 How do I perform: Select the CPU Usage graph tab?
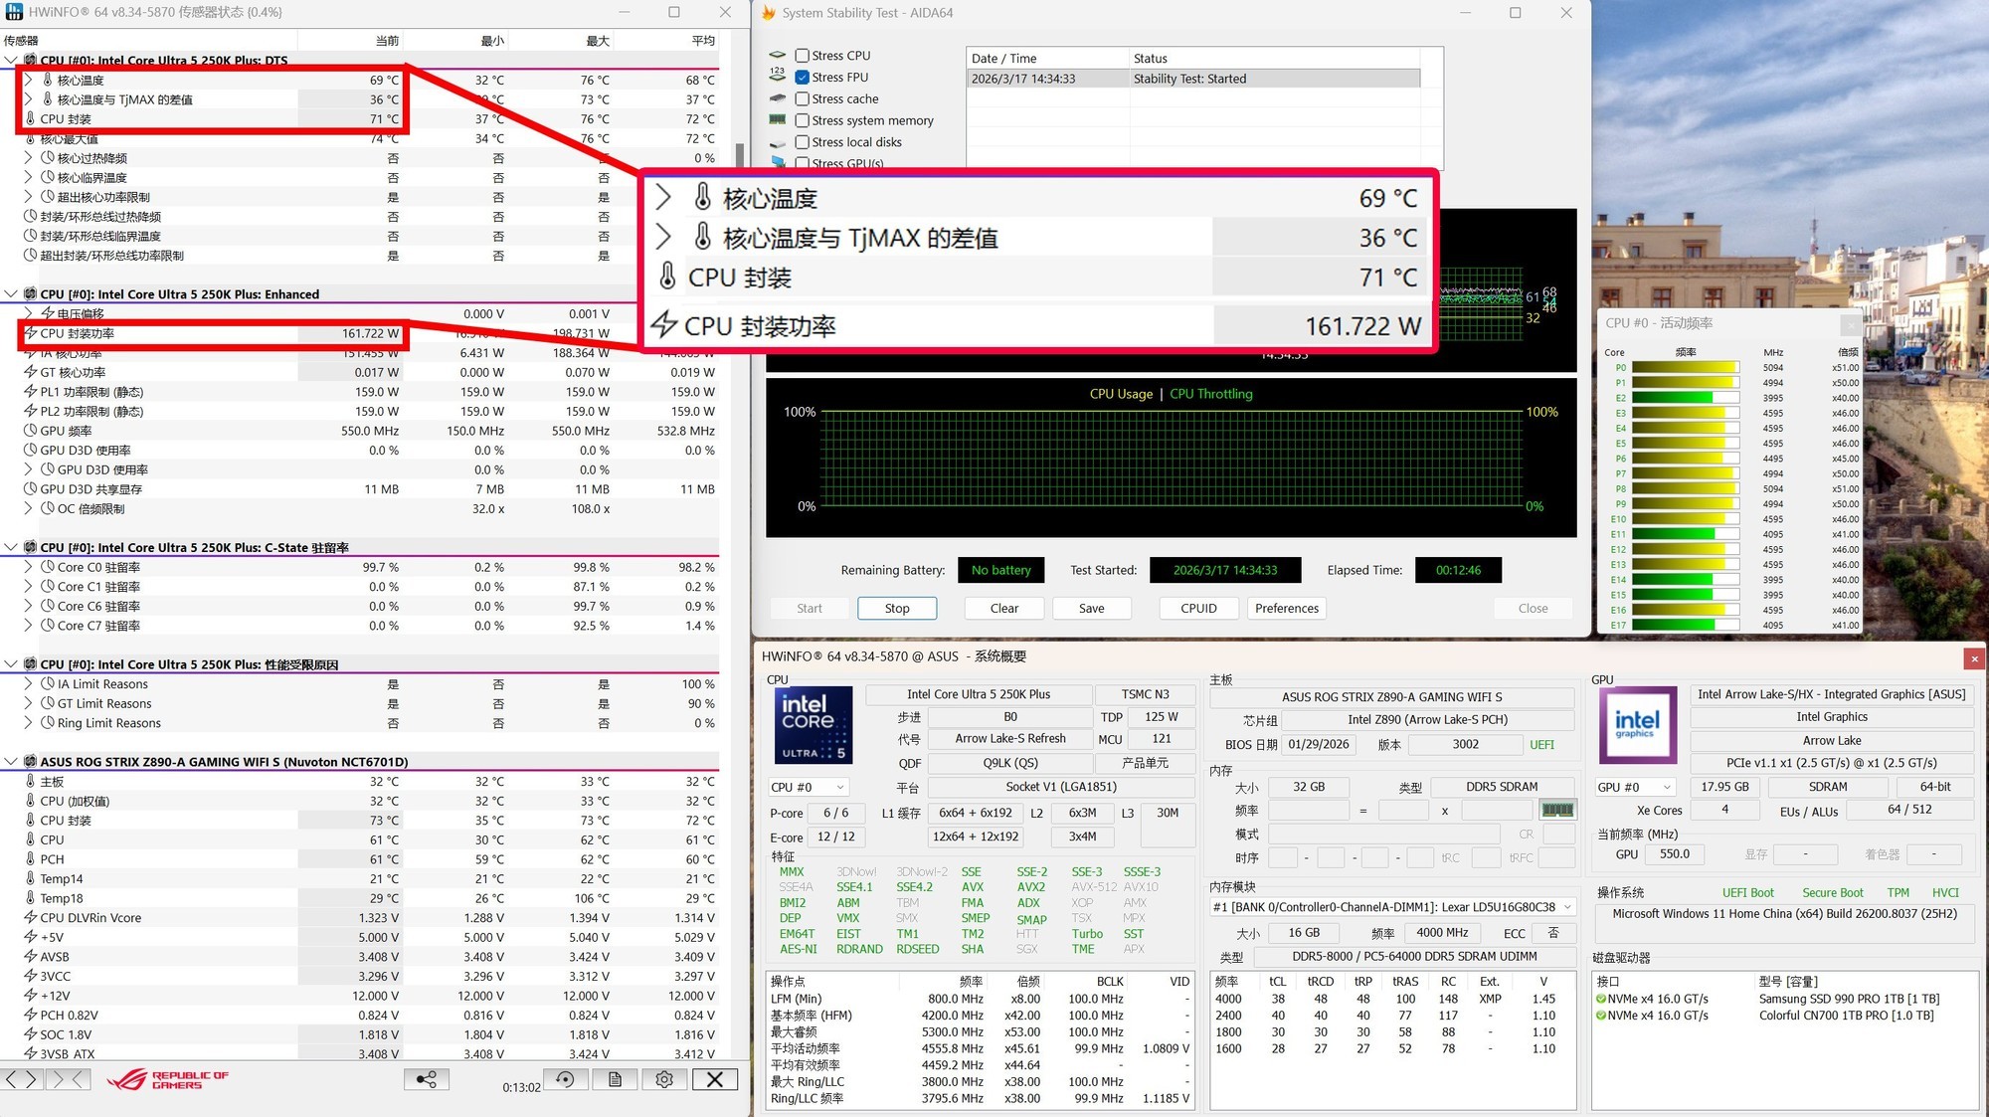tap(1121, 394)
